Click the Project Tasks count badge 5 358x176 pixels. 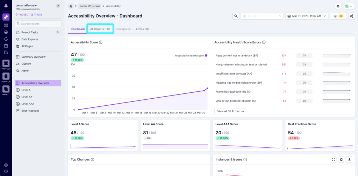pos(58,32)
